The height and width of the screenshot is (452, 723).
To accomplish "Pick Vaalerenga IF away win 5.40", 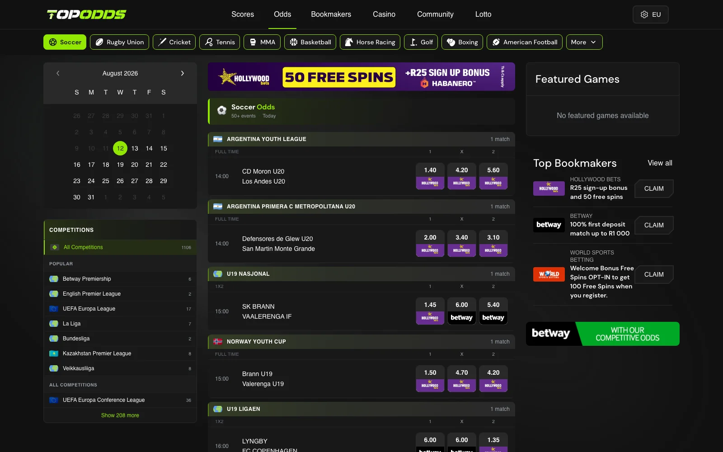I will point(493,311).
